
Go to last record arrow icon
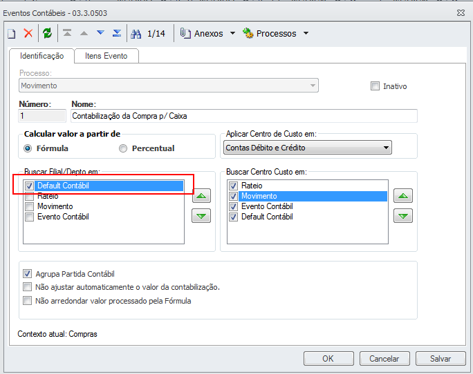coord(117,33)
